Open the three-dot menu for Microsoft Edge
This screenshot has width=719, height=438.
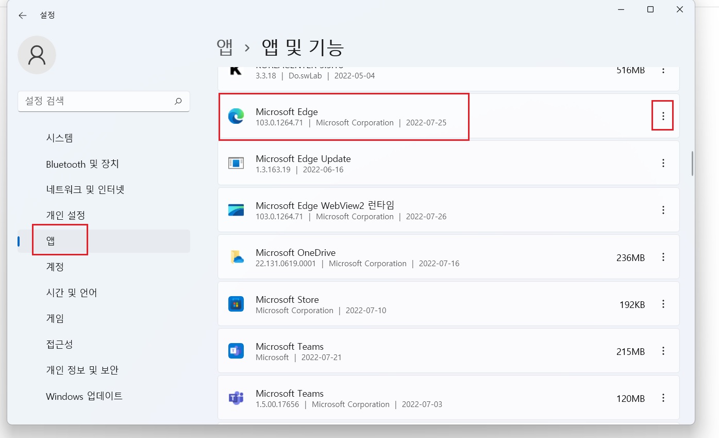(x=663, y=116)
